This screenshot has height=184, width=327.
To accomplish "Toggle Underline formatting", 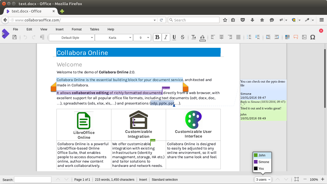I will coord(174,37).
